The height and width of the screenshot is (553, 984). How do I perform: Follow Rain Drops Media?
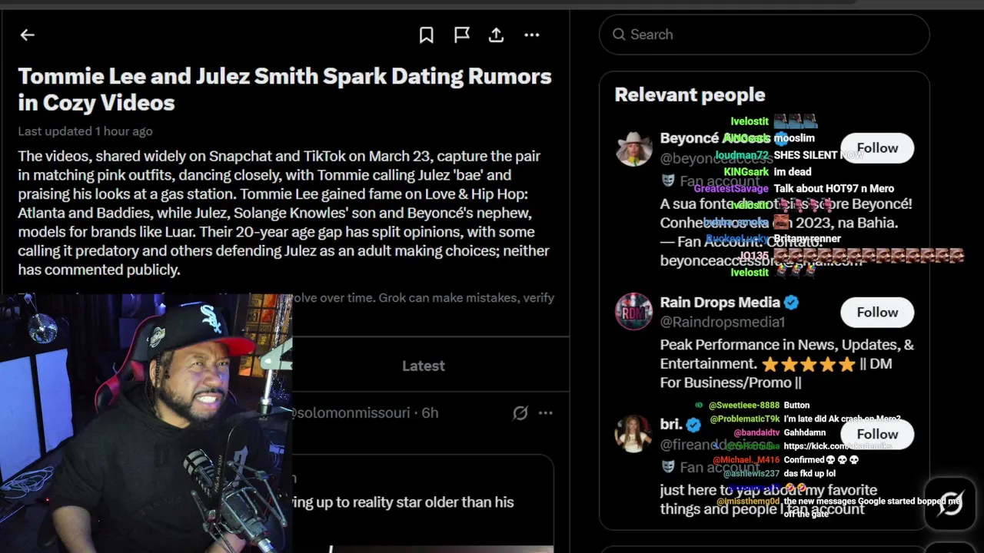877,312
